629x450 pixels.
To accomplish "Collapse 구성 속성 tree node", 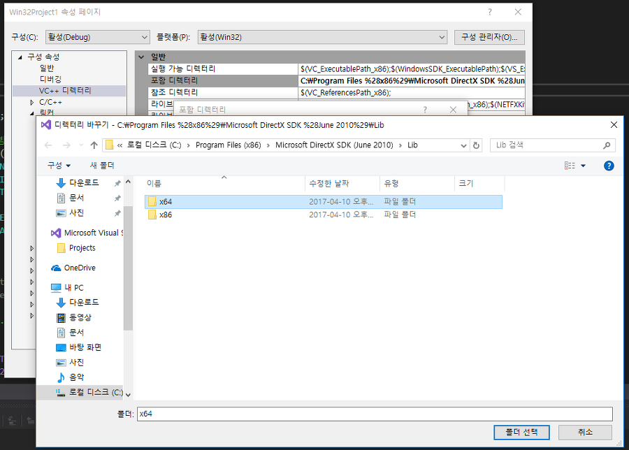I will (x=20, y=57).
